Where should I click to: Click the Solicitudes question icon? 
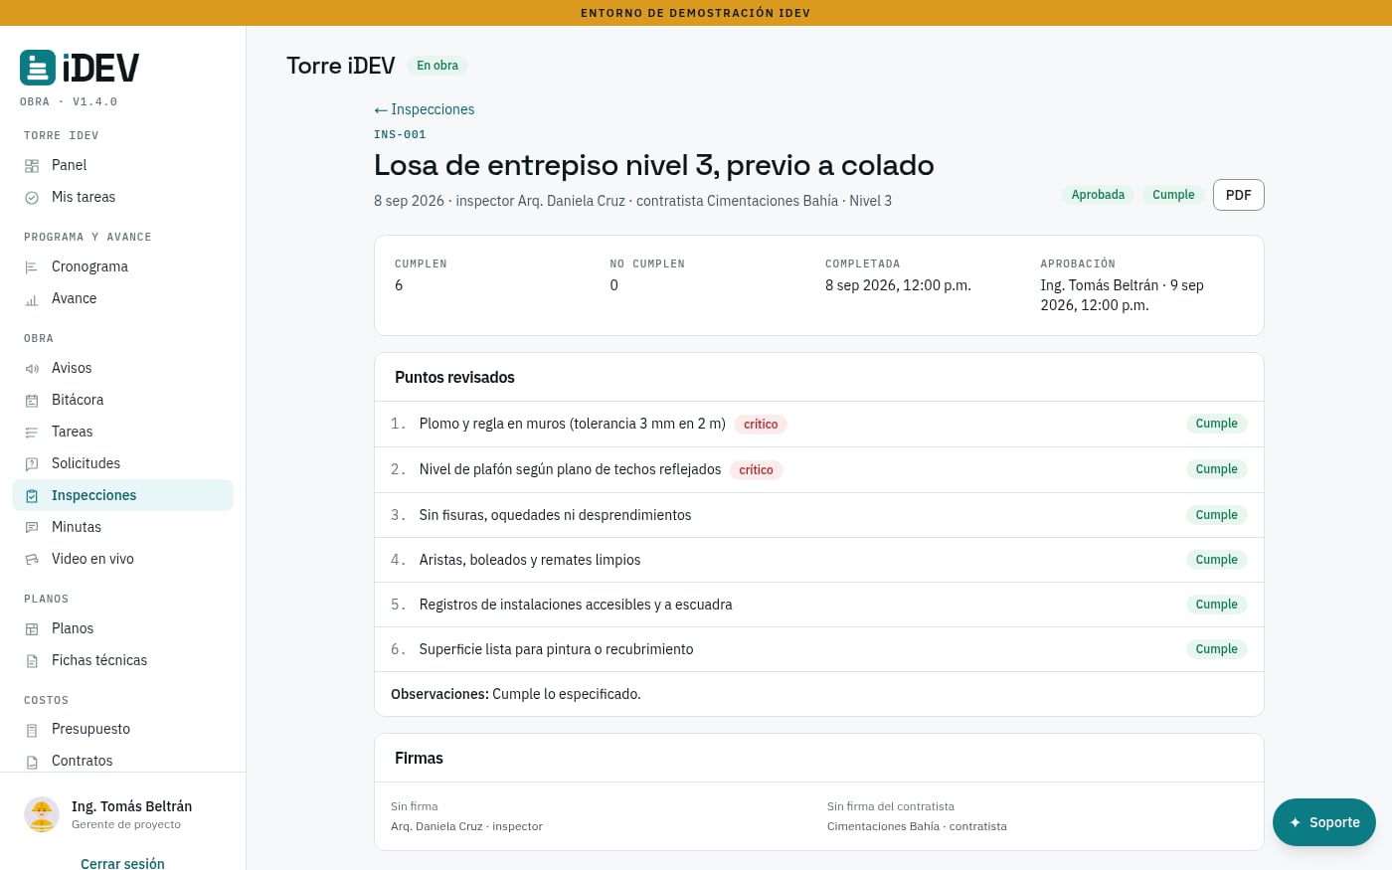pyautogui.click(x=32, y=464)
